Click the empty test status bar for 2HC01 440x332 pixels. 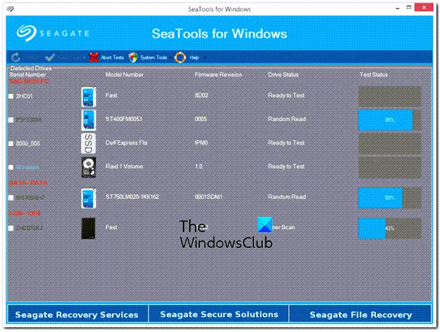pyautogui.click(x=390, y=96)
